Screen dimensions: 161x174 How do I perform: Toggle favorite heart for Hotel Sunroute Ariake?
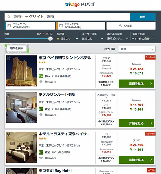pos(9,95)
